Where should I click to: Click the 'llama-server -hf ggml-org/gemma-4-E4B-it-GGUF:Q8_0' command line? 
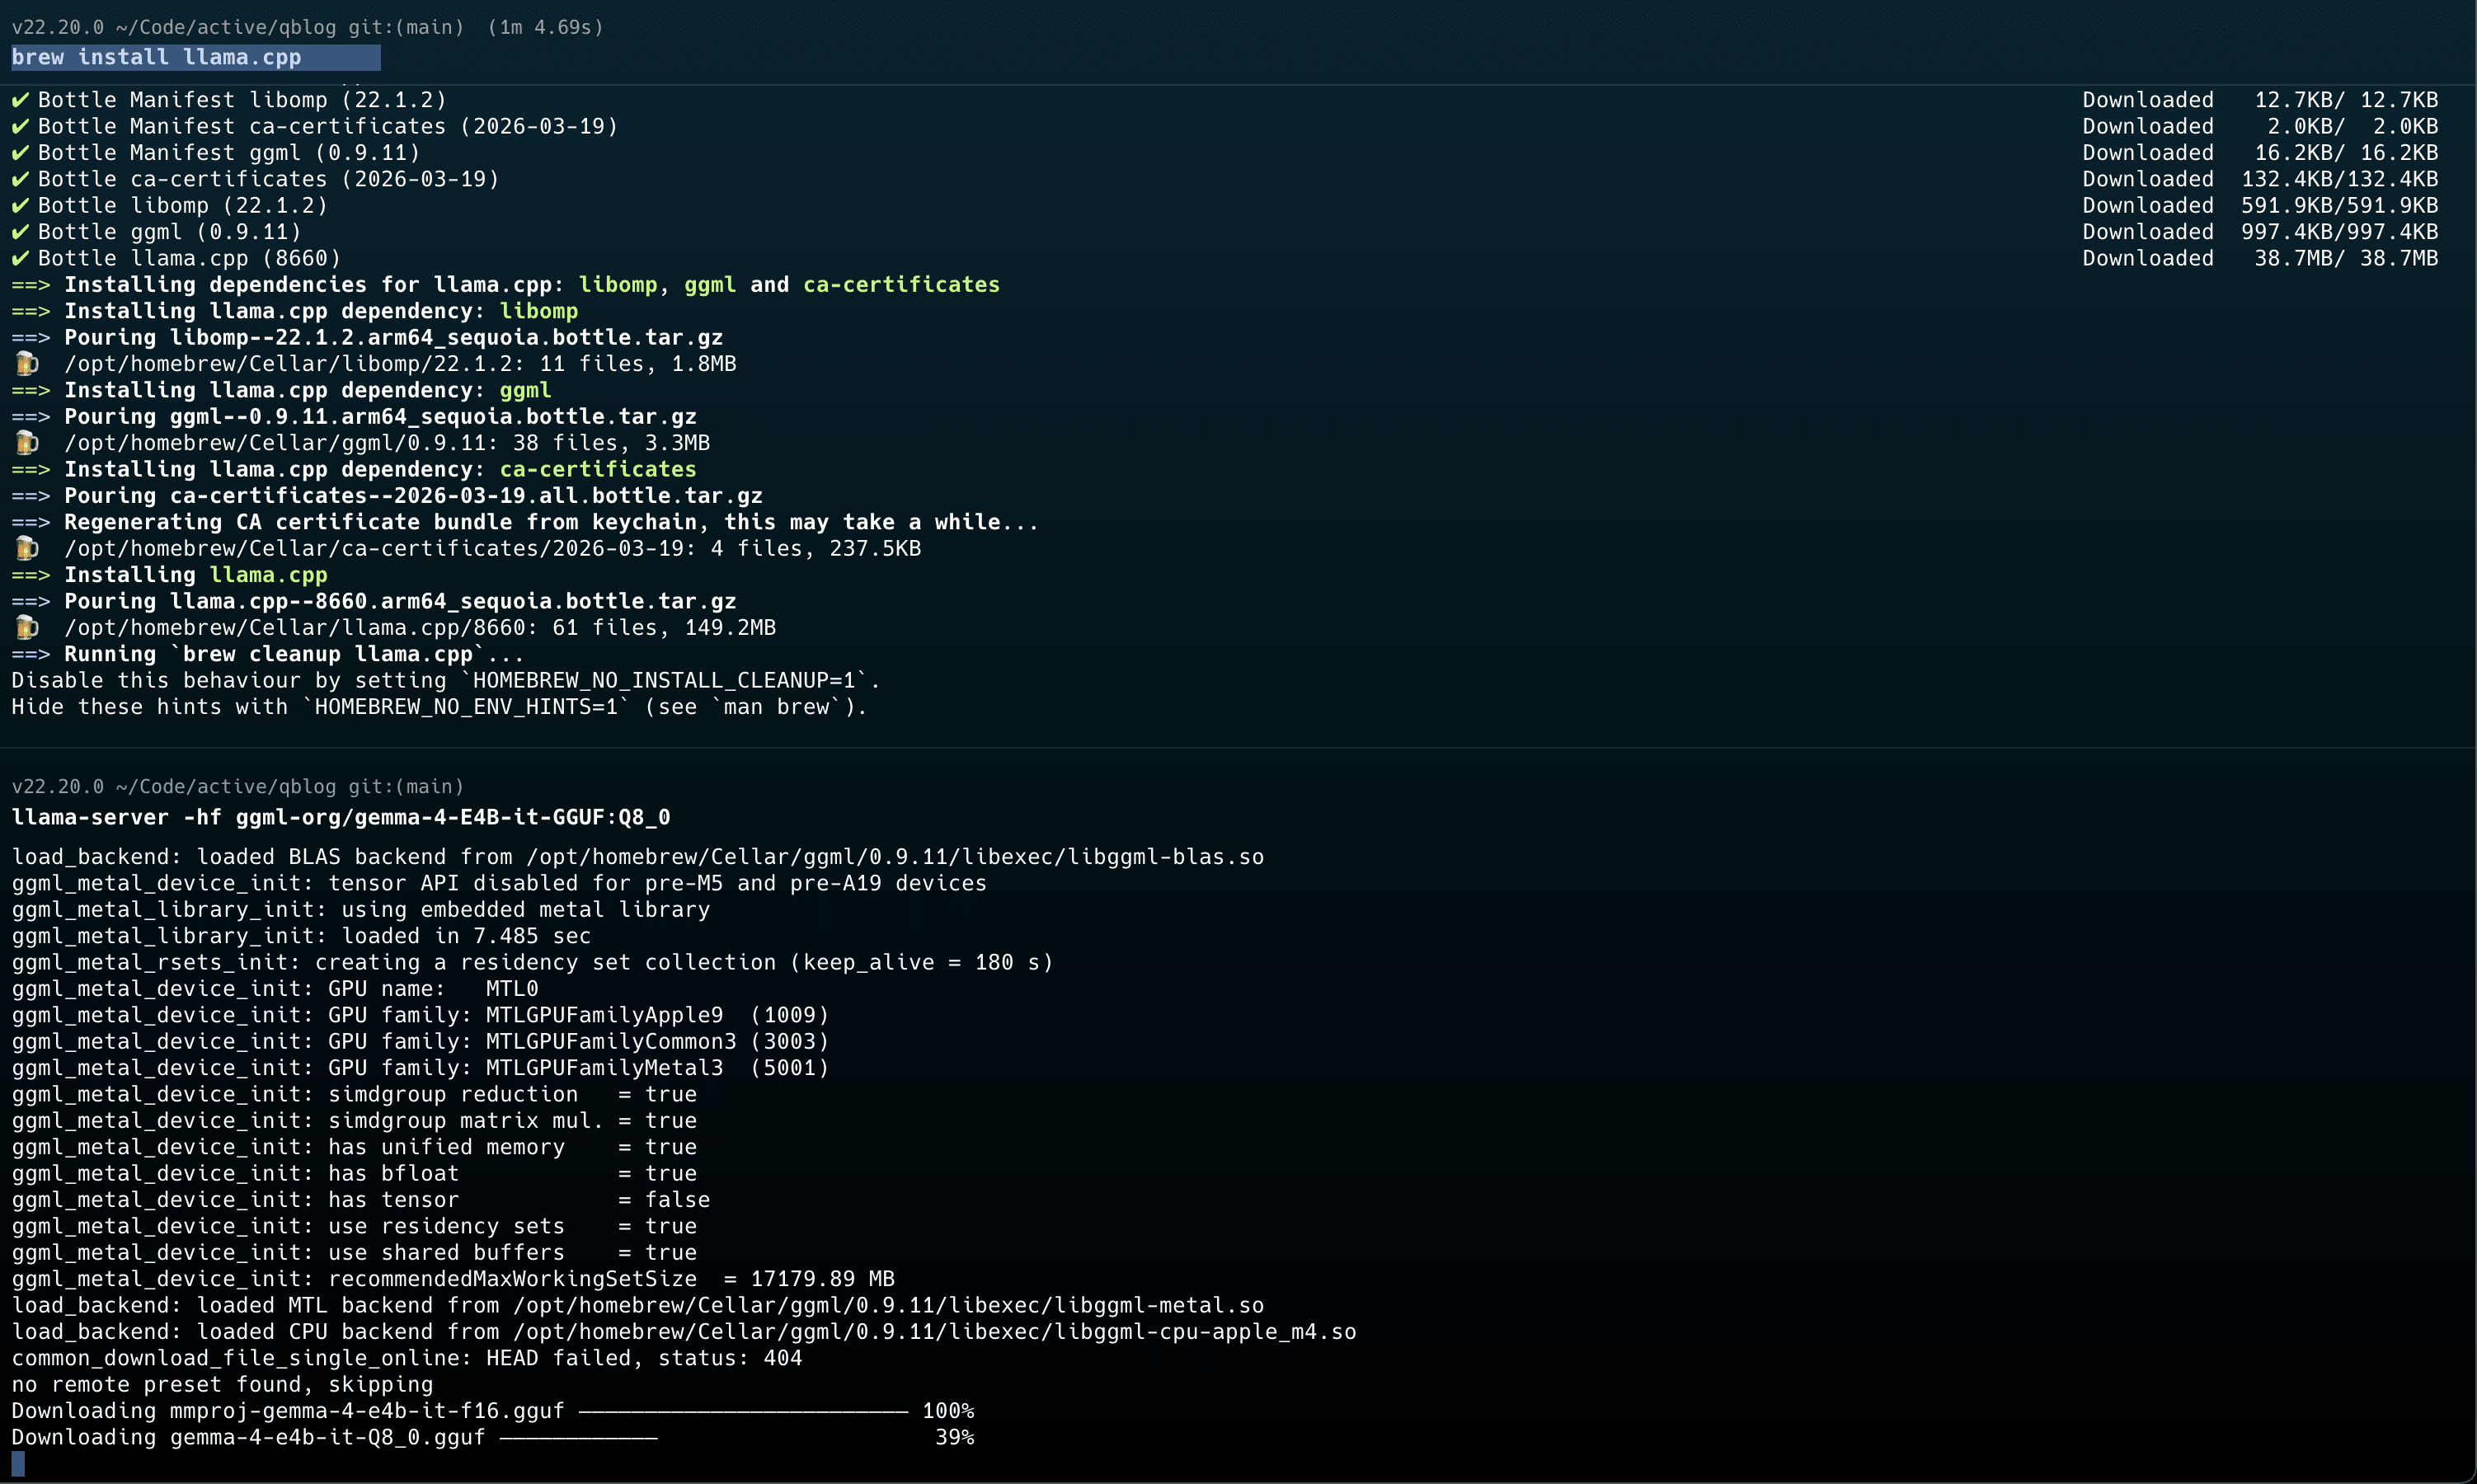(340, 817)
